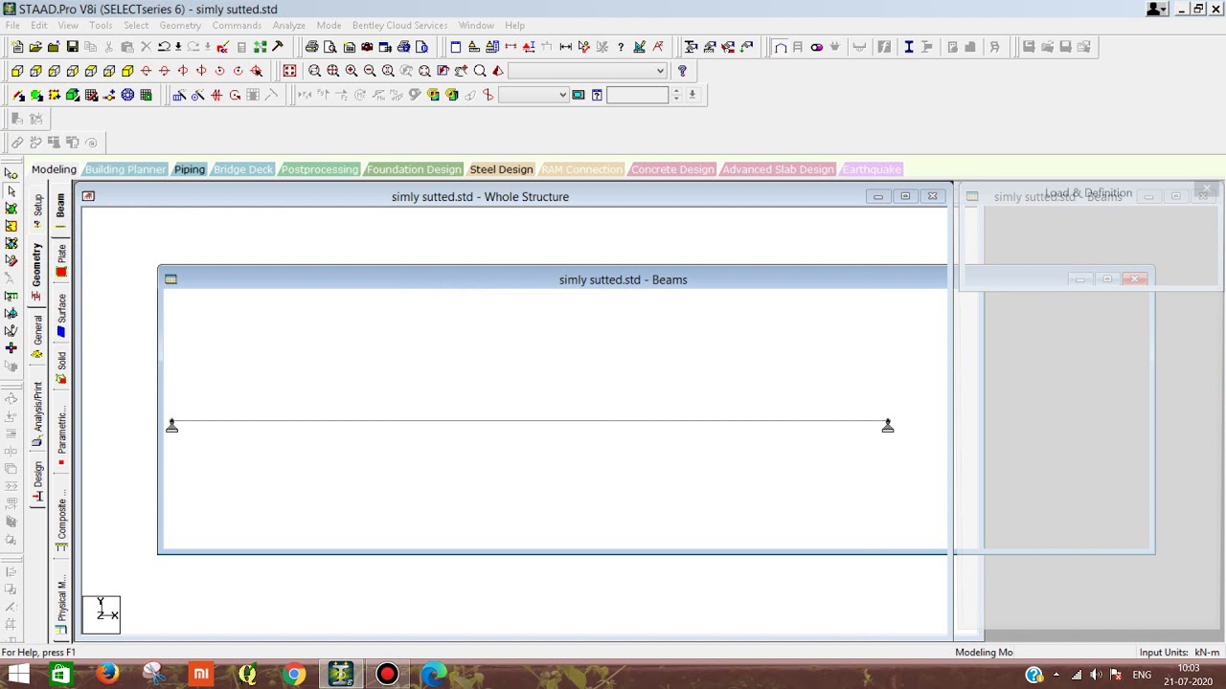Click ENG language indicator in taskbar
Viewport: 1226px width, 689px height.
[1142, 675]
